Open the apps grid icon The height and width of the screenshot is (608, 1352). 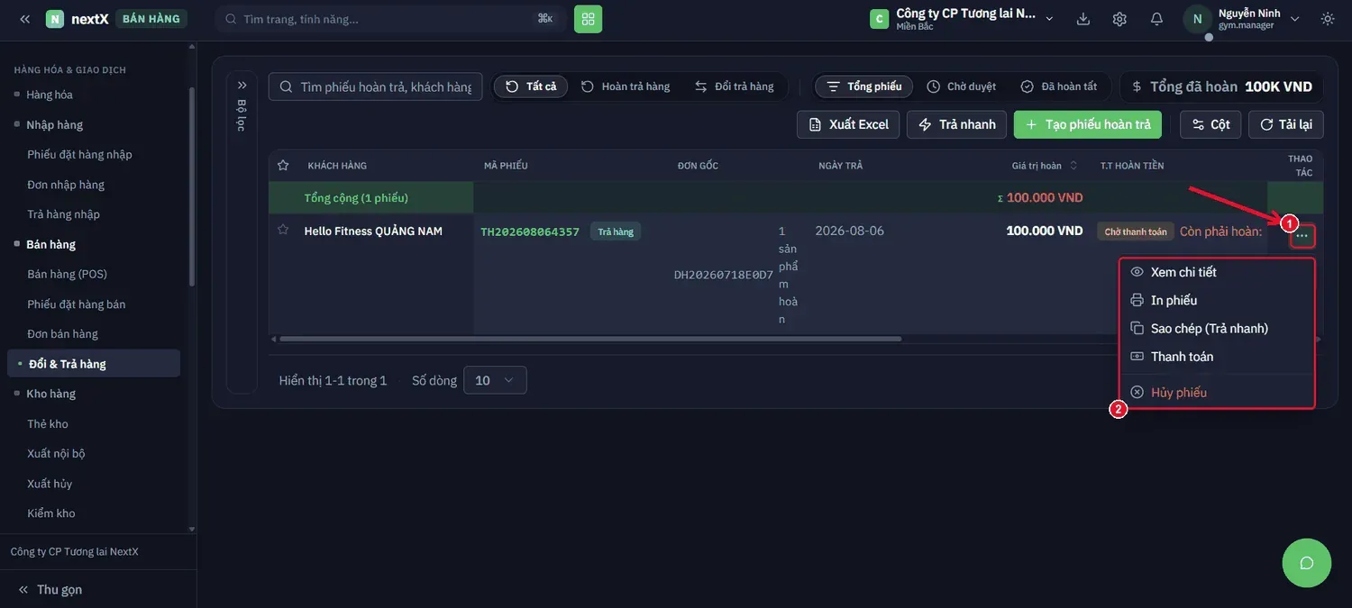tap(588, 19)
